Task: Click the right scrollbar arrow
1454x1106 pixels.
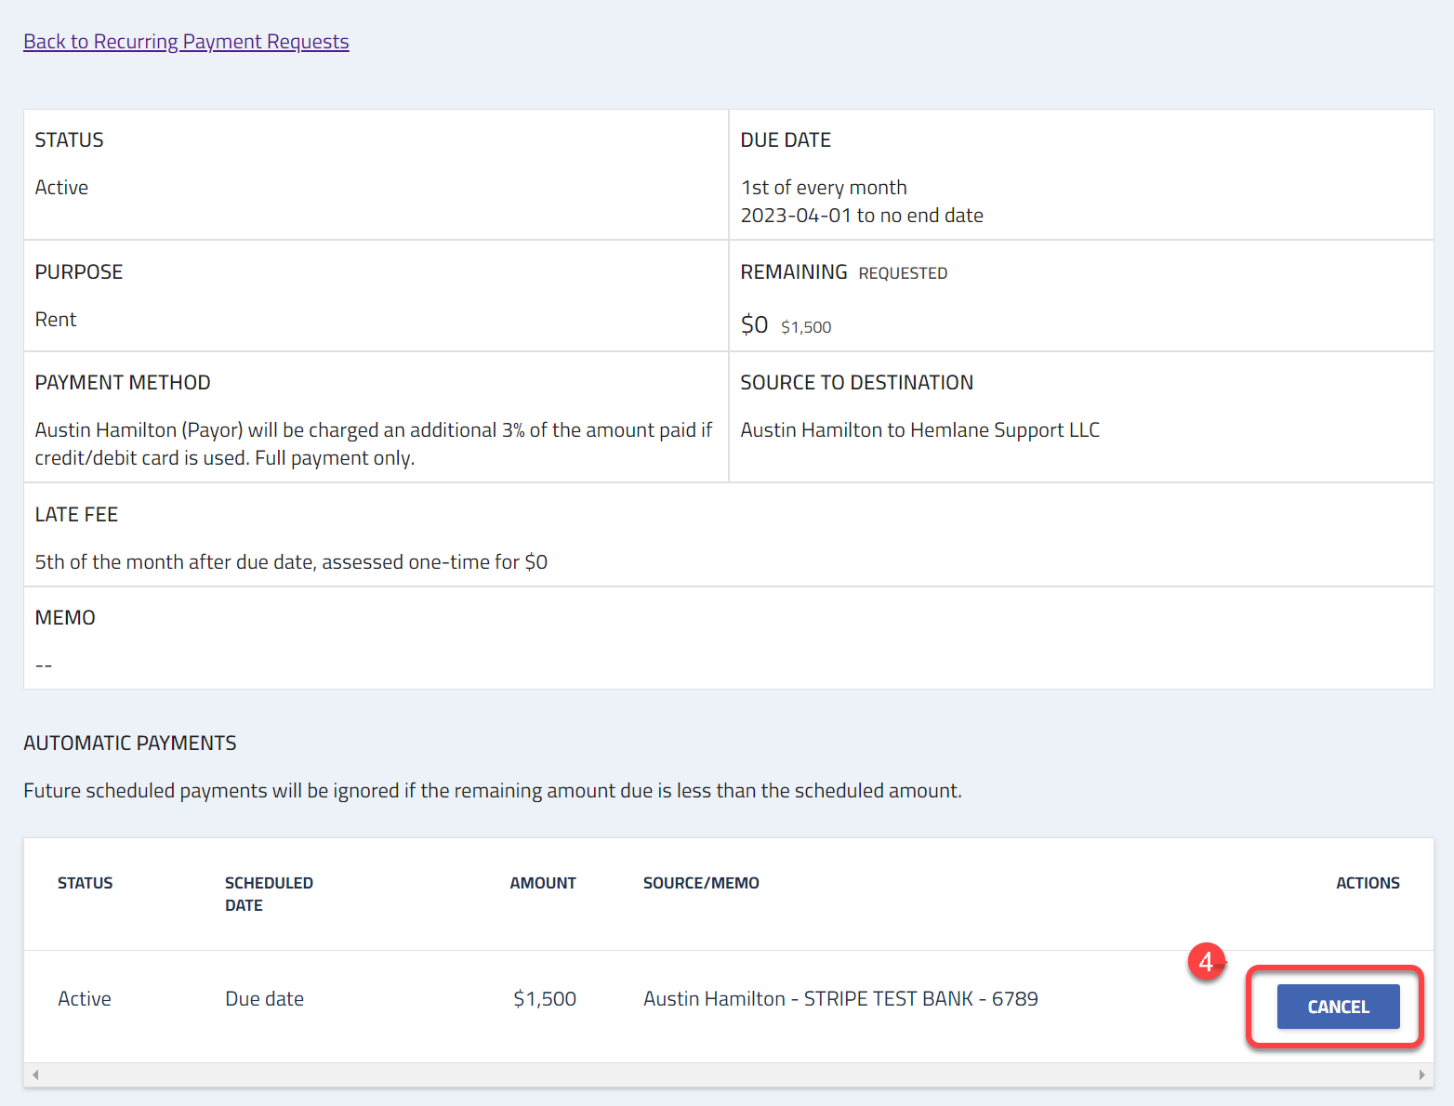Action: (1421, 1074)
